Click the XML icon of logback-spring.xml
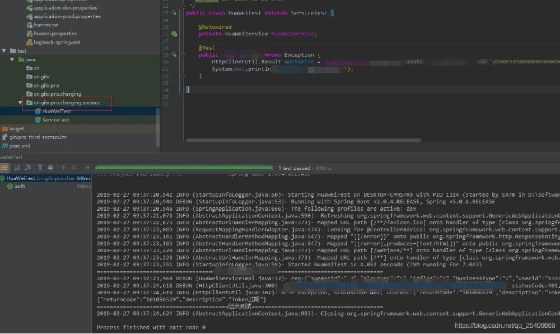This screenshot has height=334, width=560. (29, 42)
